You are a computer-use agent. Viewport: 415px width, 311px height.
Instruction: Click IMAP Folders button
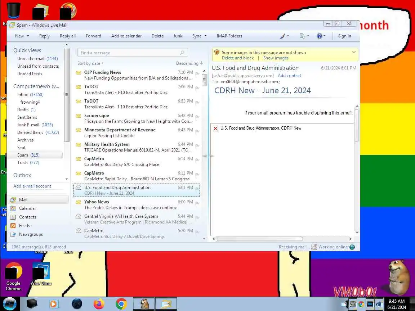tap(229, 36)
